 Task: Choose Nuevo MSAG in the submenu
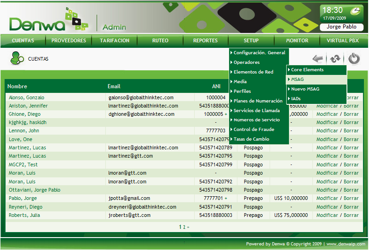(x=305, y=89)
